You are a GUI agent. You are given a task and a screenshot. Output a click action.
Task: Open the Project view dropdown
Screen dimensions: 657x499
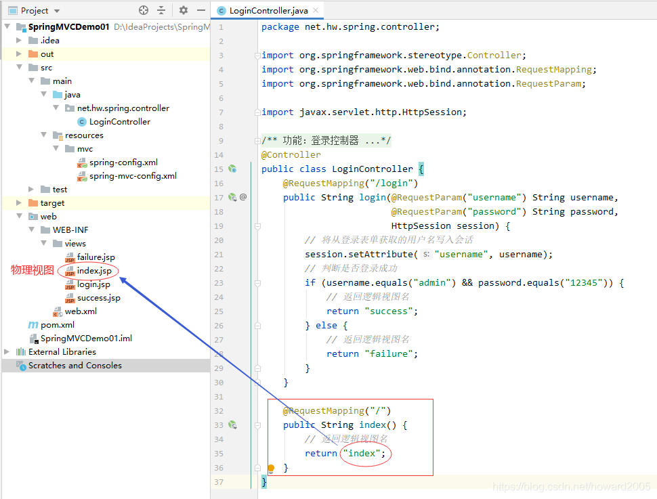click(x=57, y=11)
